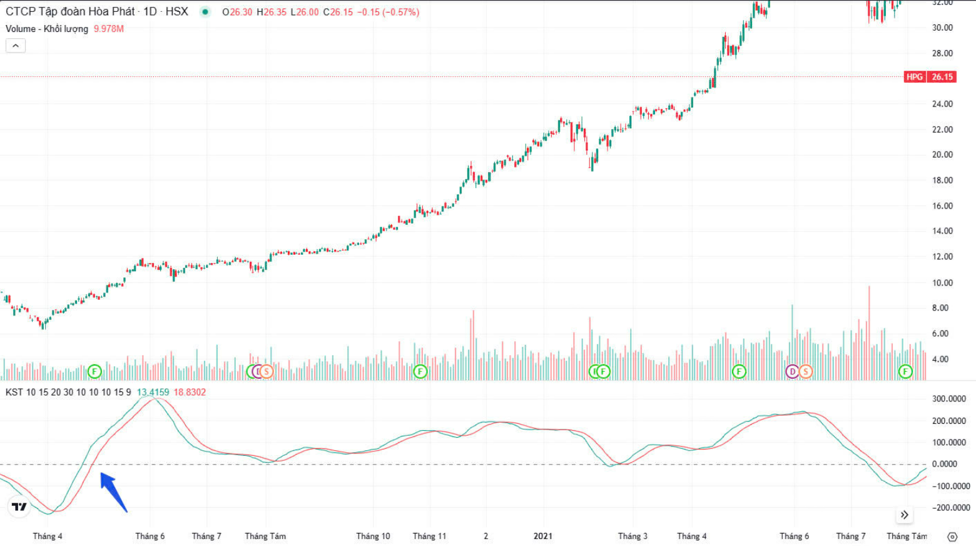Click the green market status dot
This screenshot has height=546, width=976.
pos(205,12)
